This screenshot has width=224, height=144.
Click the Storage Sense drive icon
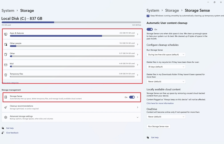click(x=6, y=97)
